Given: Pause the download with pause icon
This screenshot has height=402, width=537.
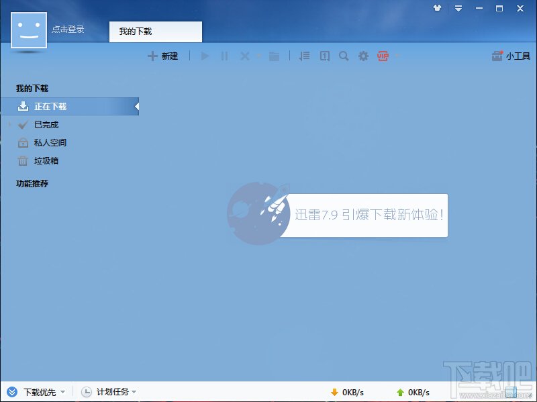Looking at the screenshot, I should click(x=224, y=56).
